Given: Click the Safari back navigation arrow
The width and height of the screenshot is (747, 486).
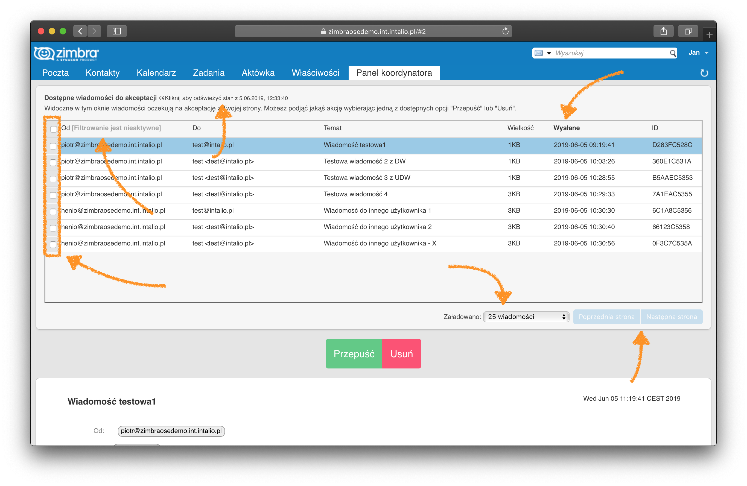Looking at the screenshot, I should 80,31.
